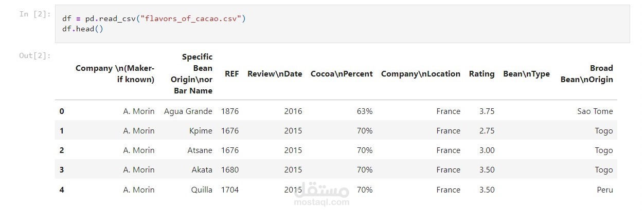Image resolution: width=644 pixels, height=211 pixels.
Task: Click the Company\nLocation column header
Action: 420,73
